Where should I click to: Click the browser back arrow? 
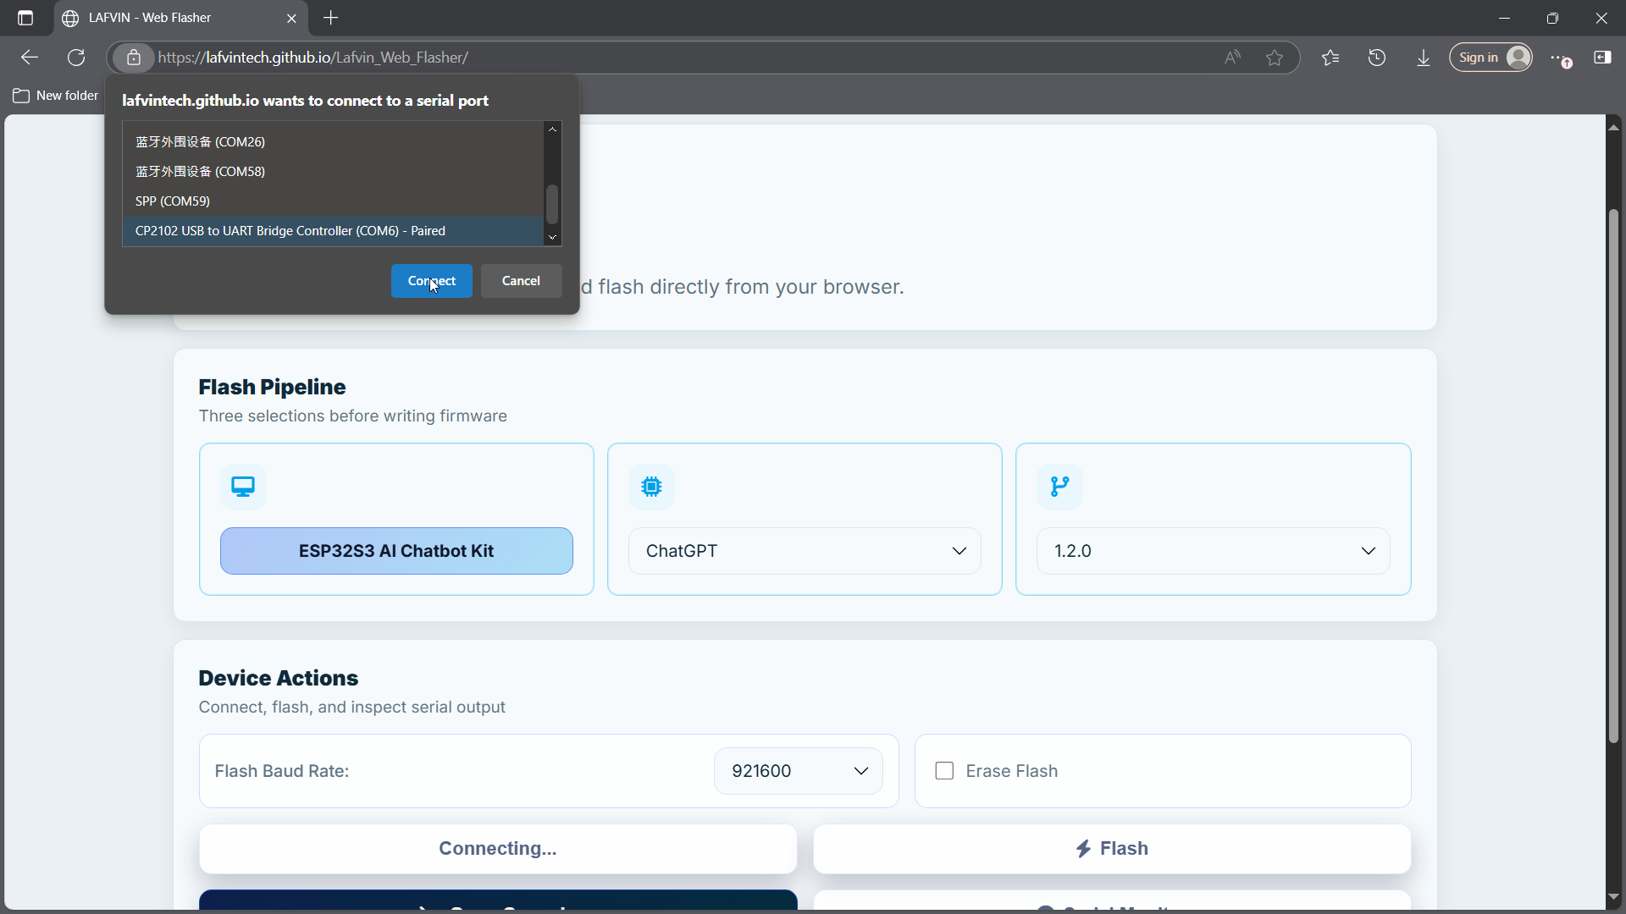point(30,58)
